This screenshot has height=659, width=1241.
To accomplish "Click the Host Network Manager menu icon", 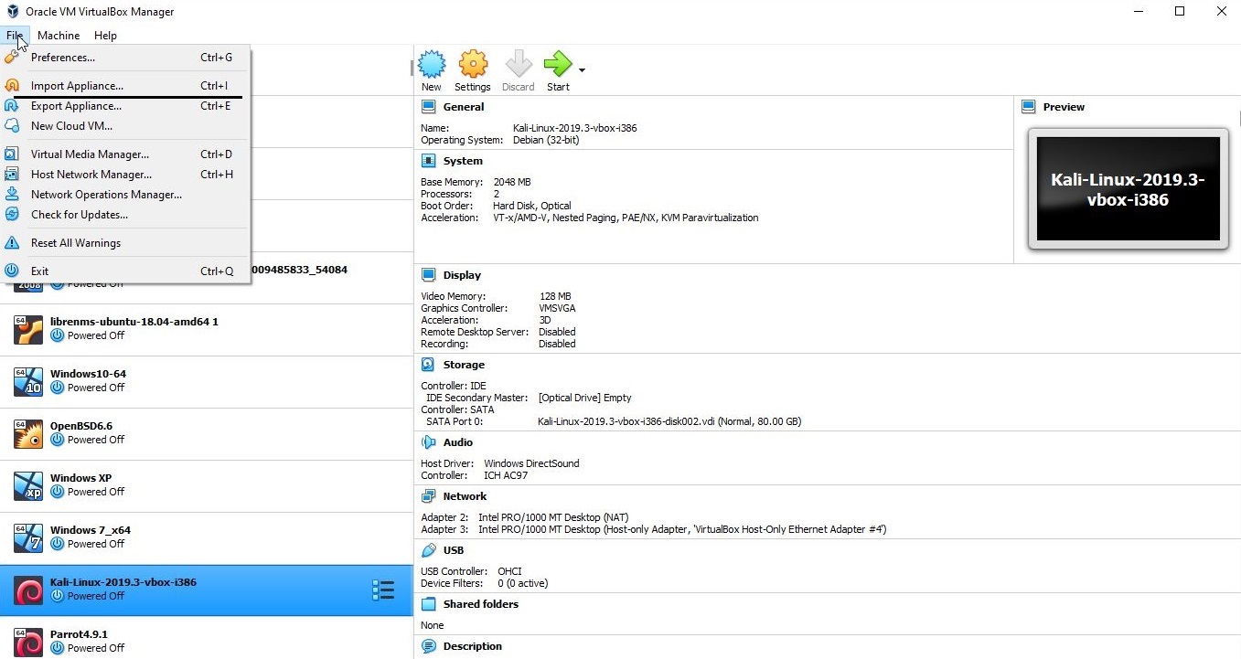I will tap(12, 175).
